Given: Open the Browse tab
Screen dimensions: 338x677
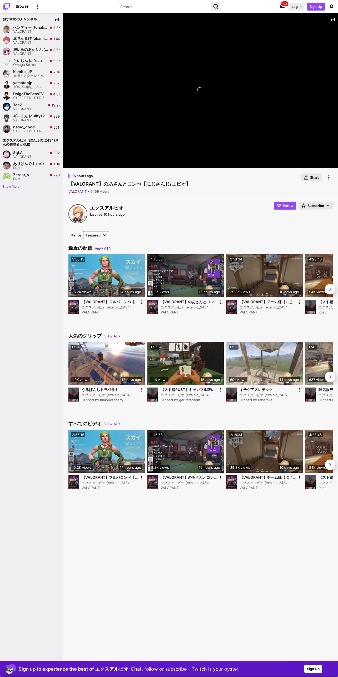Looking at the screenshot, I should [22, 6].
